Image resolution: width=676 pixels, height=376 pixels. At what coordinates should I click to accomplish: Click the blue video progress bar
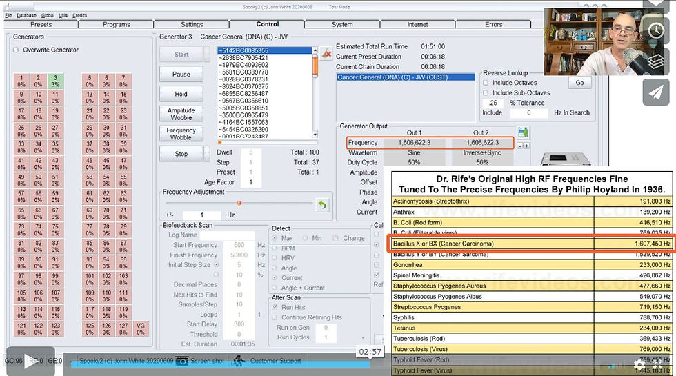(x=220, y=364)
